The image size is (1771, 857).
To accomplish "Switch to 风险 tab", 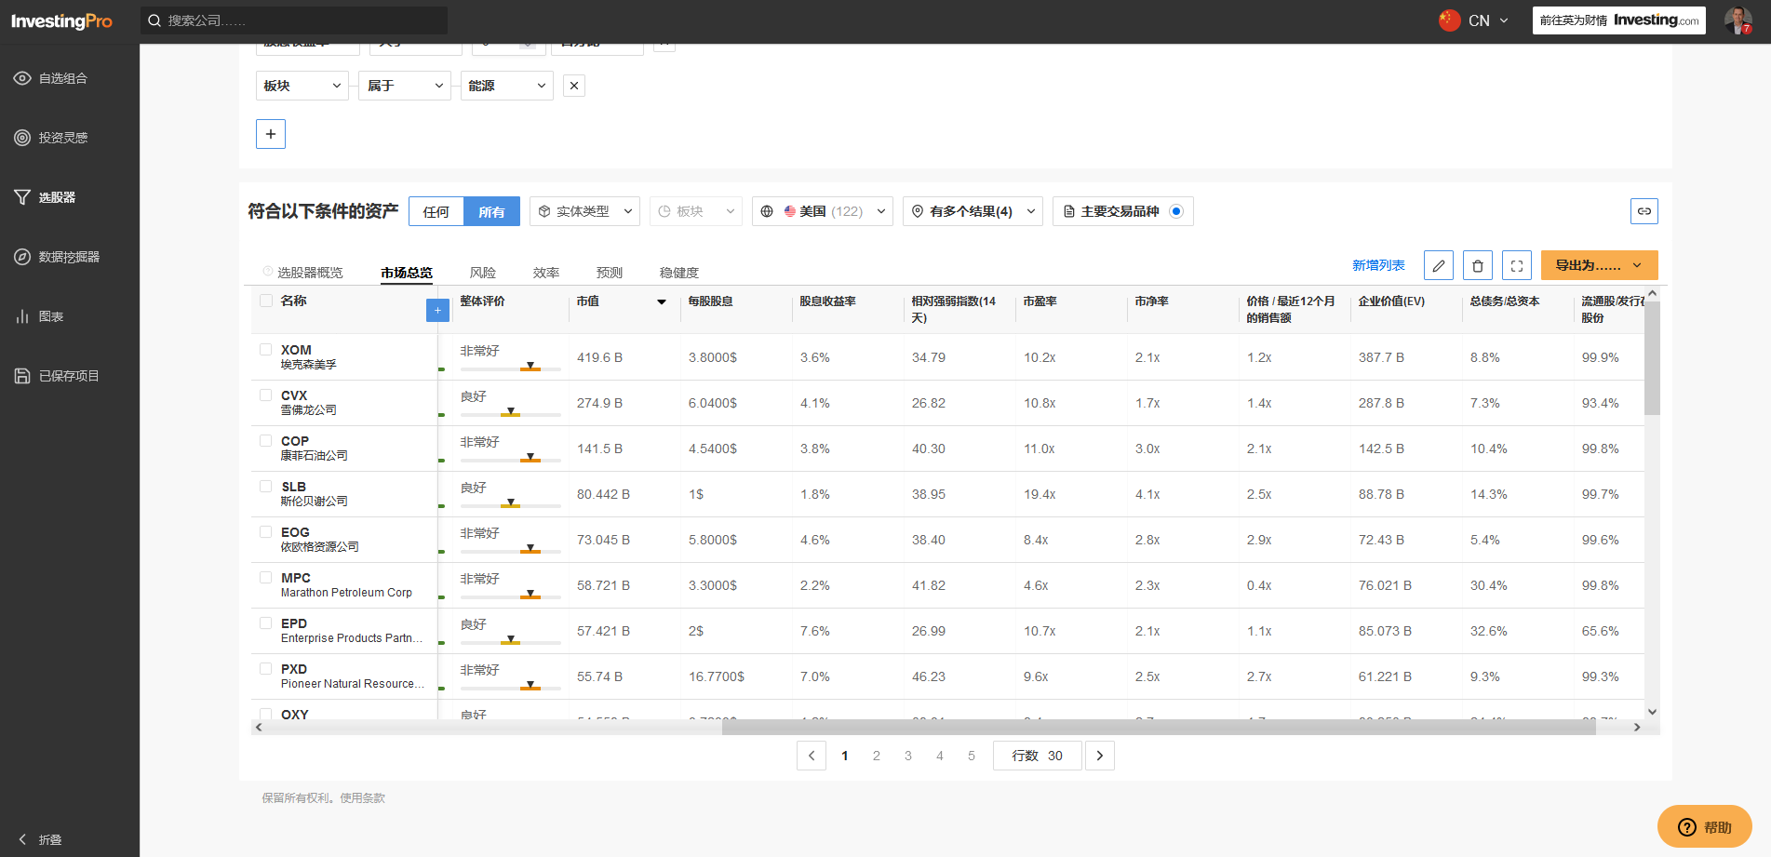I will 483,273.
